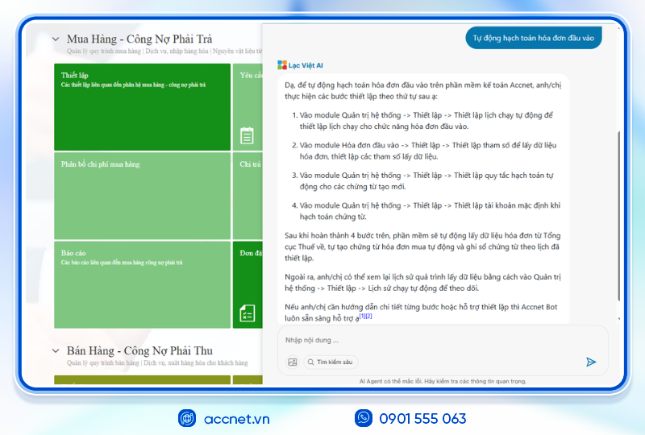Viewport: 645px width, 435px height.
Task: Click the Mua Hàng - Công Nợ Phải Trả heading
Action: (x=139, y=39)
